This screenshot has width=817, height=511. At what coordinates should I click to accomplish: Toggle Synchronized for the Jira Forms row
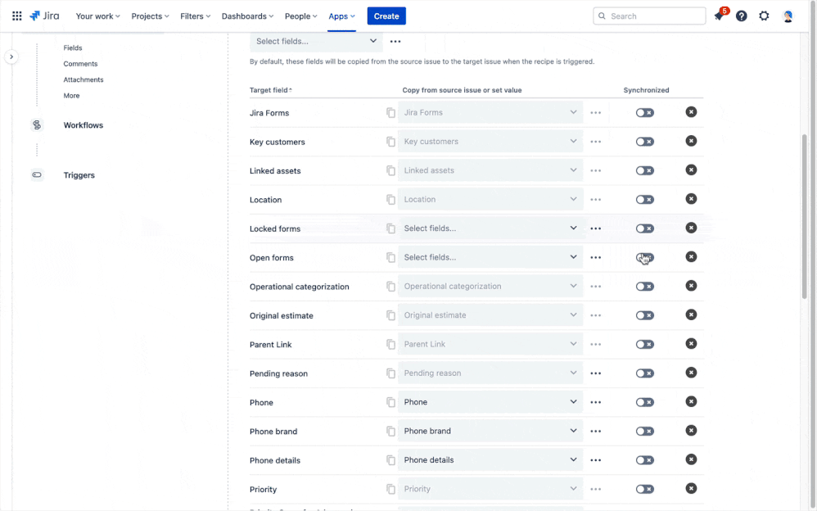[x=644, y=112]
